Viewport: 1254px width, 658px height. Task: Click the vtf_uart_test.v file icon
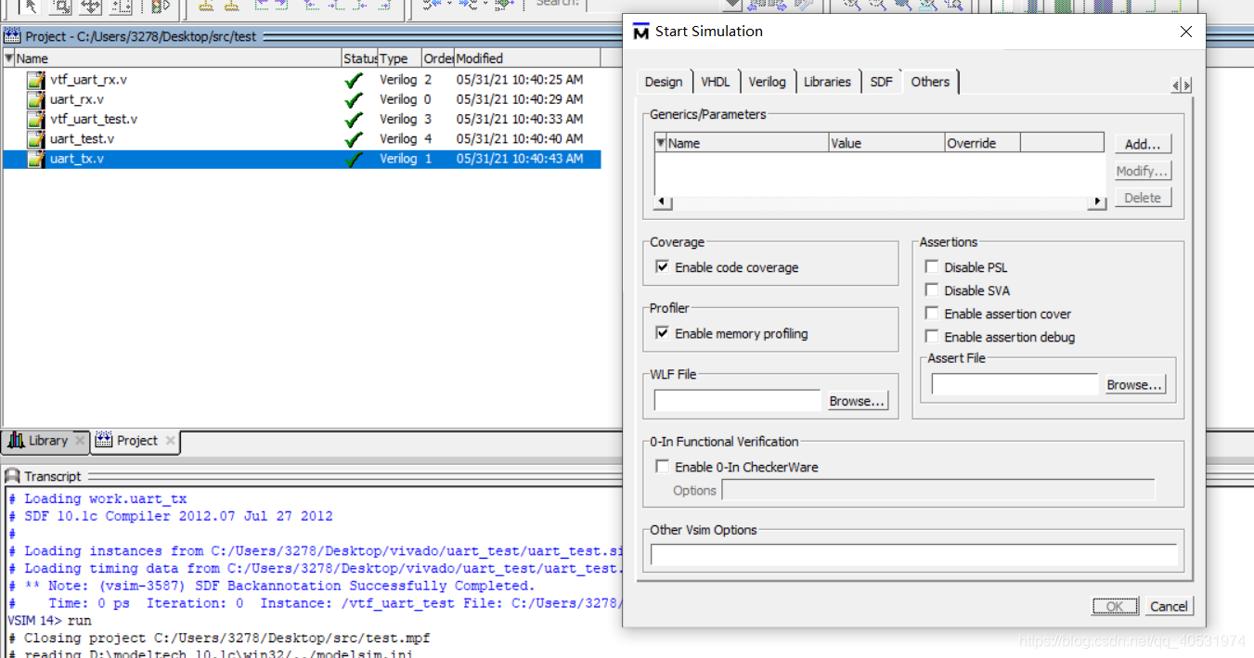[36, 119]
